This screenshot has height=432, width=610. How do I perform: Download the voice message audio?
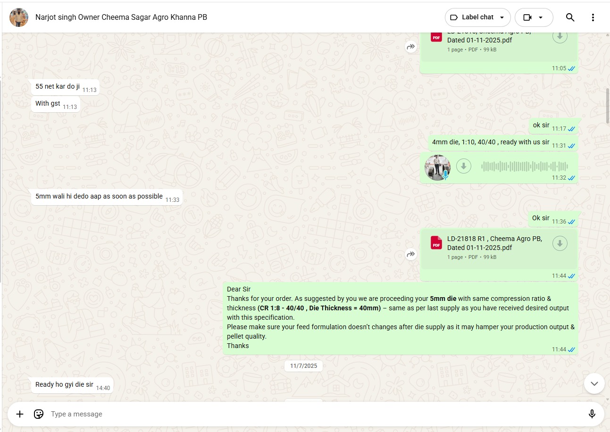464,166
